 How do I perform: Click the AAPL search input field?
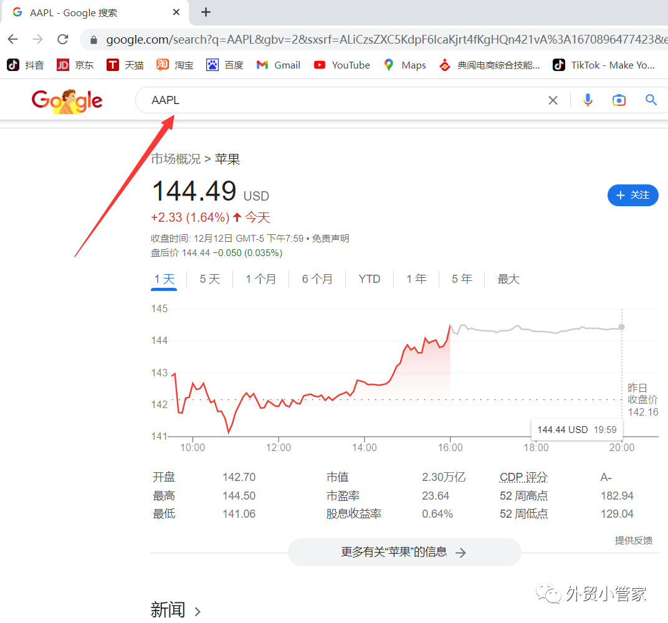point(341,100)
